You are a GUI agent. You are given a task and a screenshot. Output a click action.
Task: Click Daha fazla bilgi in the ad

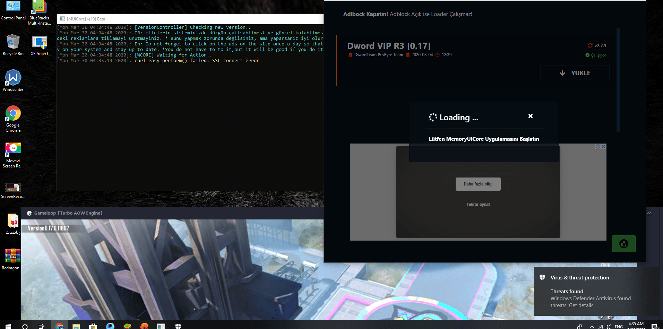(478, 184)
